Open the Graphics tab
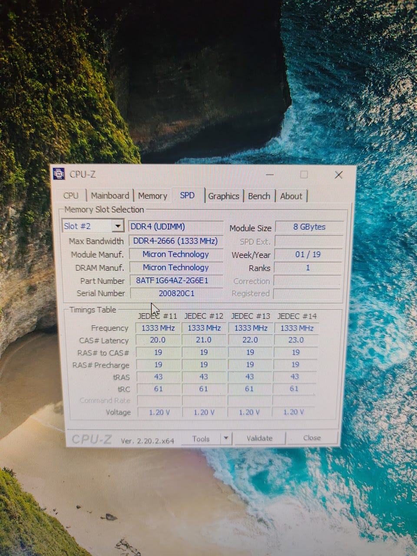This screenshot has width=417, height=556. pyautogui.click(x=223, y=196)
